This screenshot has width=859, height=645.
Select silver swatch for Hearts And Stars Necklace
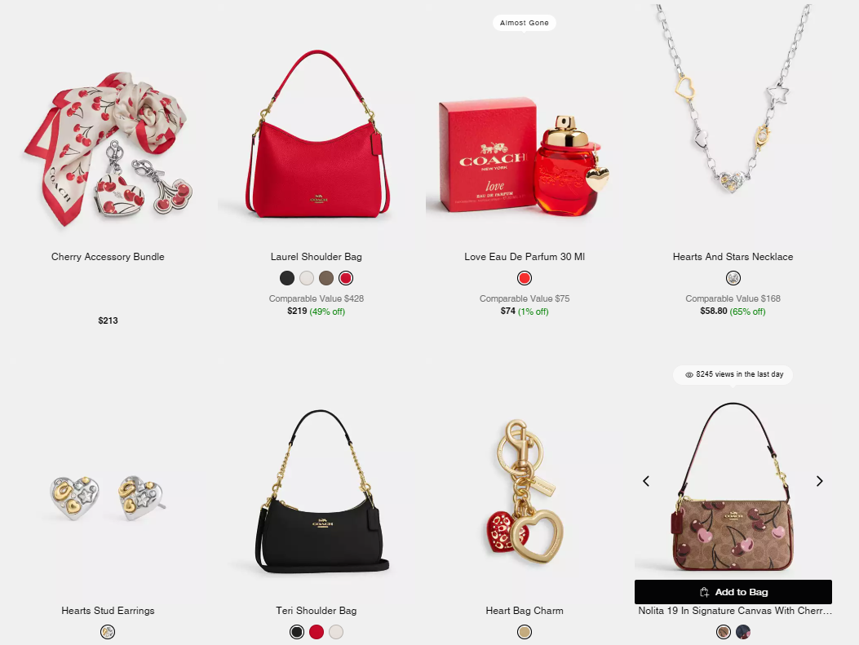tap(733, 278)
